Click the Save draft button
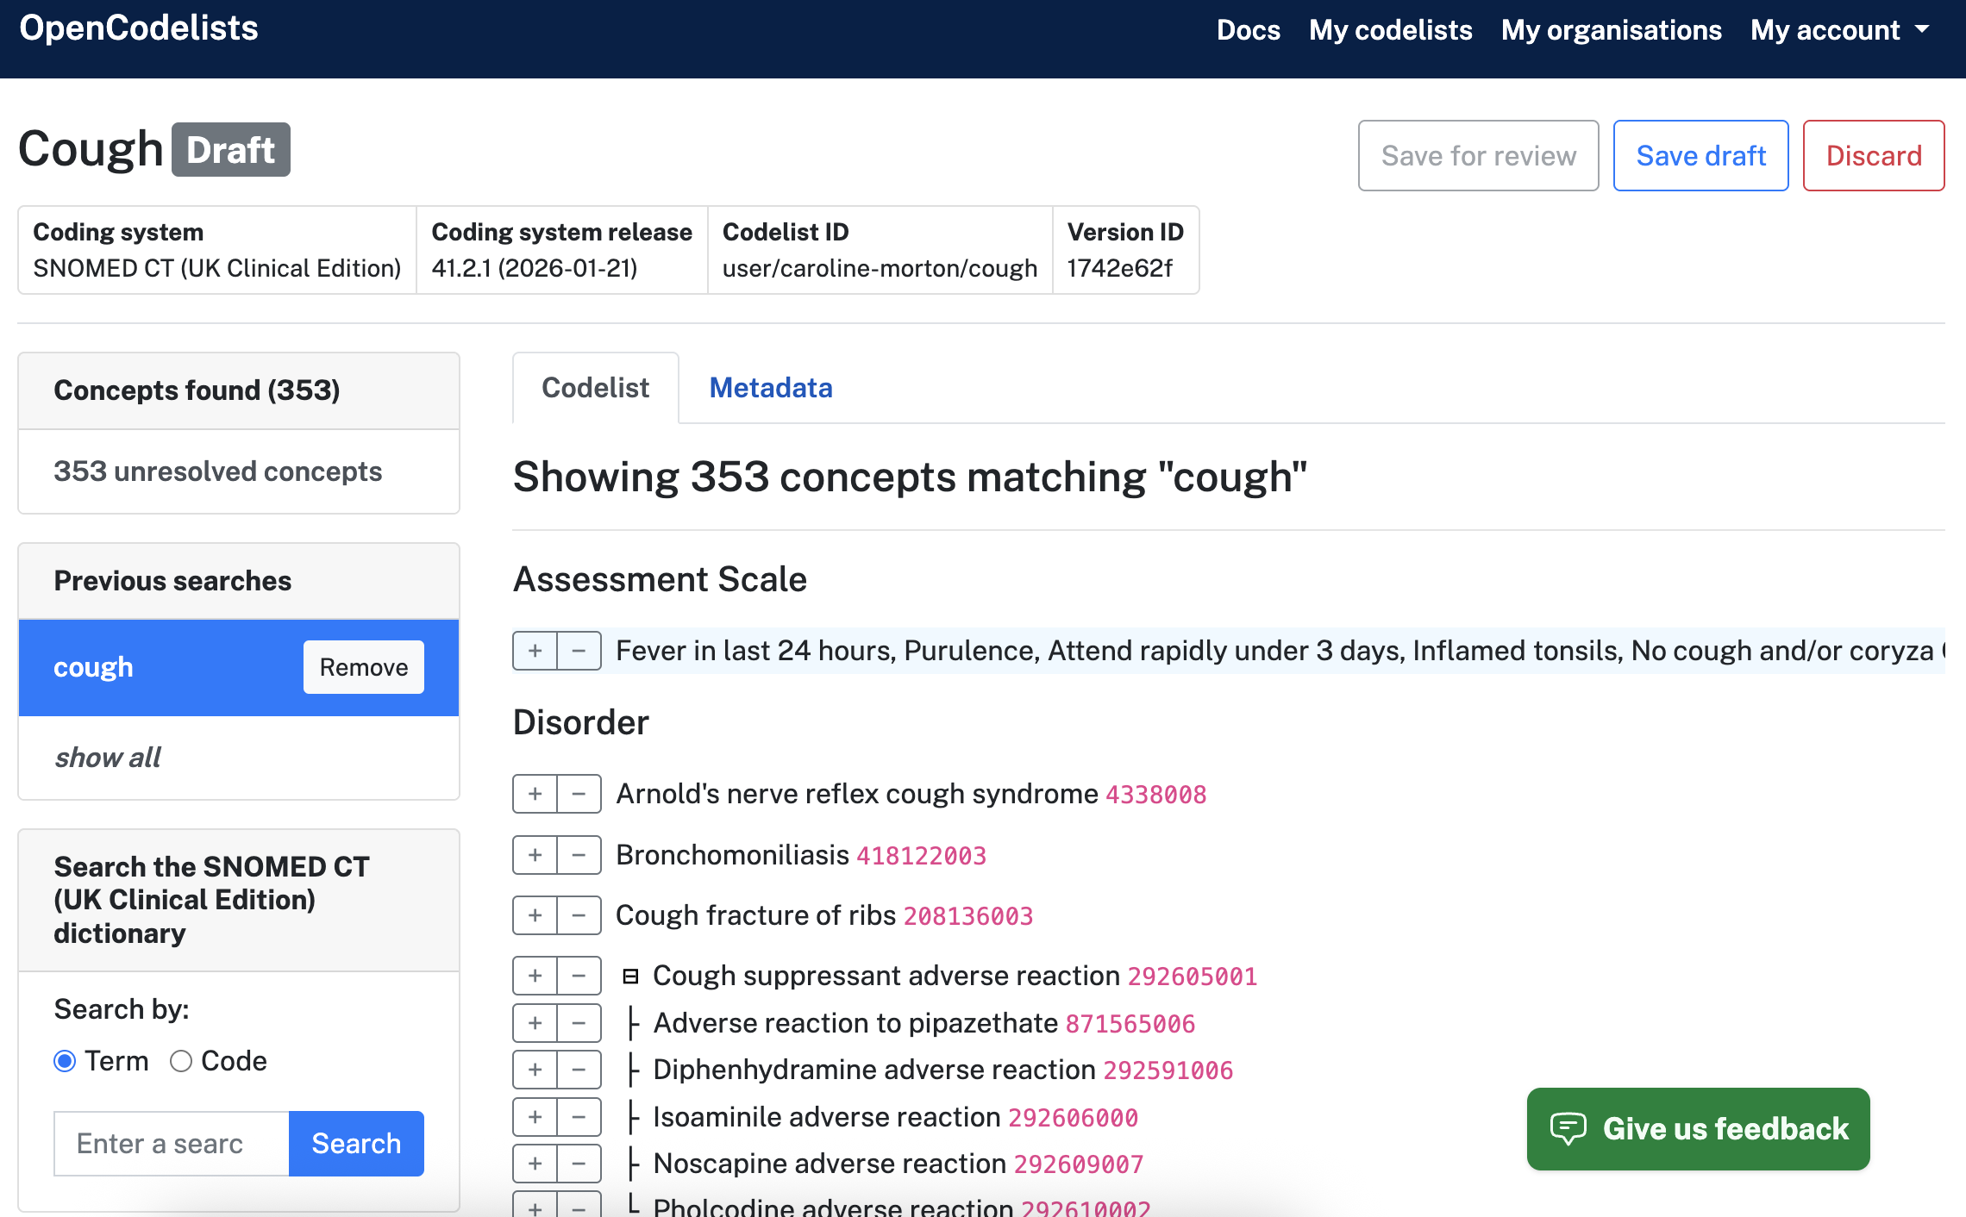Image resolution: width=1966 pixels, height=1217 pixels. click(x=1700, y=155)
